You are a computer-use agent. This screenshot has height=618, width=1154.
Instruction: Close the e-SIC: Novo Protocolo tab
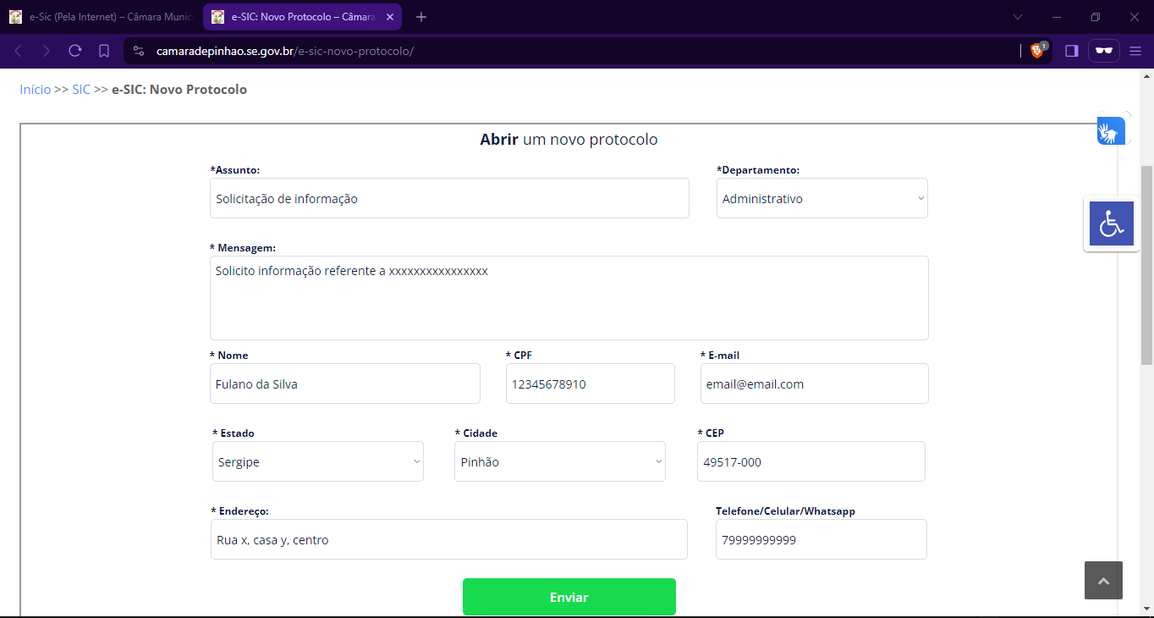pos(390,17)
